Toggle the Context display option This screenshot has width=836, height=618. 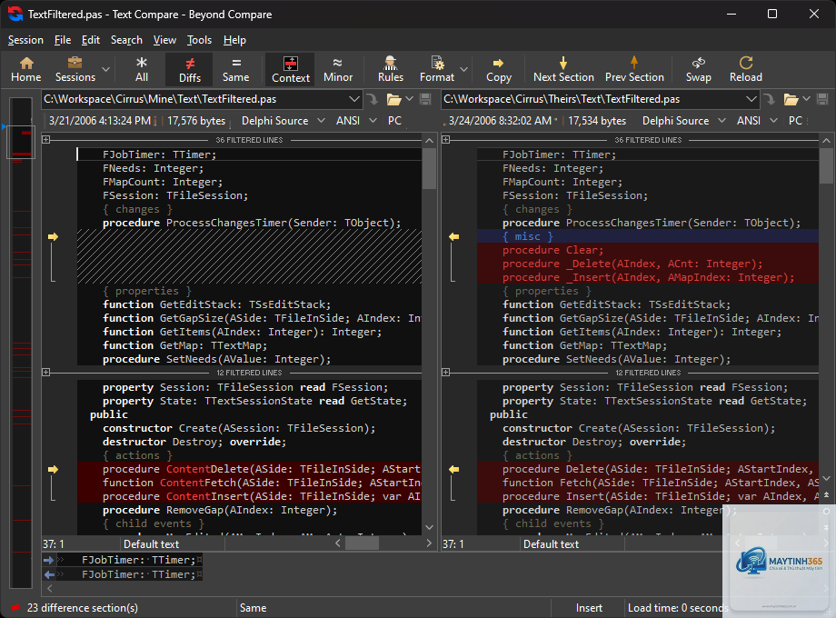click(x=291, y=70)
